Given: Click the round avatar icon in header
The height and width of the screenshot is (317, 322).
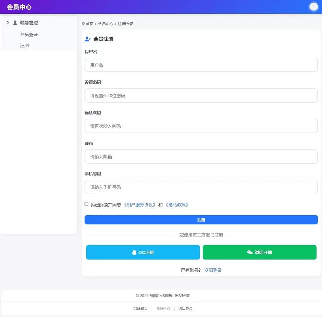Looking at the screenshot, I should pos(313,7).
